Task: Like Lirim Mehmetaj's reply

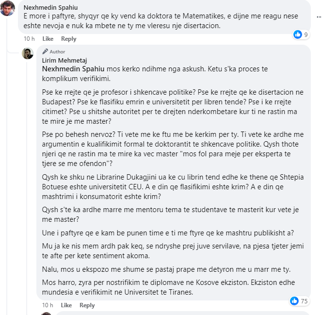Action: coord(66,305)
